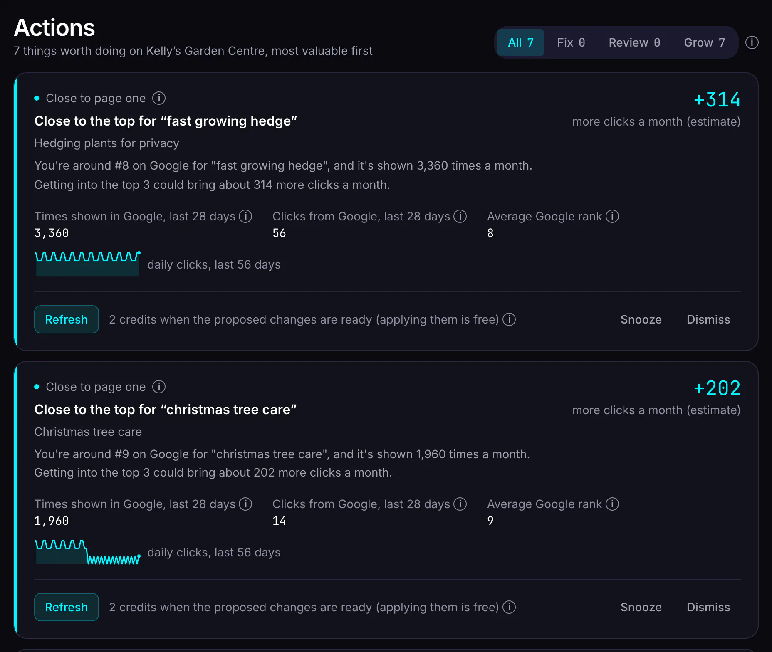Click info icon next to second "Close to page one"
Screen dimensions: 772x652
(x=159, y=387)
